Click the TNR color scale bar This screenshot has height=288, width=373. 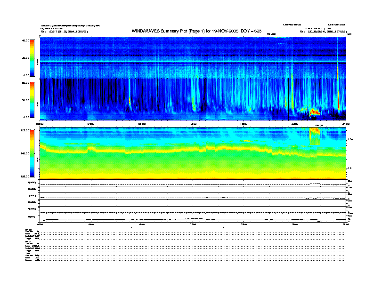pyautogui.click(x=32, y=153)
